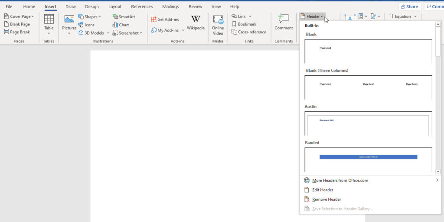Click the Remove Header icon
This screenshot has height=222, width=444.
click(307, 199)
